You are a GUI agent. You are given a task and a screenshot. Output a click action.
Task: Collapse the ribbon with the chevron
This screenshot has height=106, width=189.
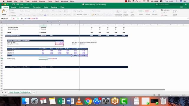pos(186,7)
